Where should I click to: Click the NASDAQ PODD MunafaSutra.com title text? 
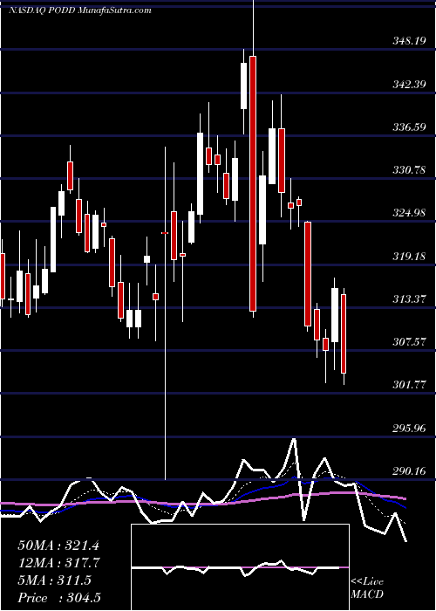(x=80, y=10)
